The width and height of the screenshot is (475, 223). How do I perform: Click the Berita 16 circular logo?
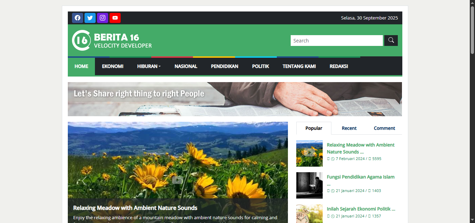tap(81, 40)
